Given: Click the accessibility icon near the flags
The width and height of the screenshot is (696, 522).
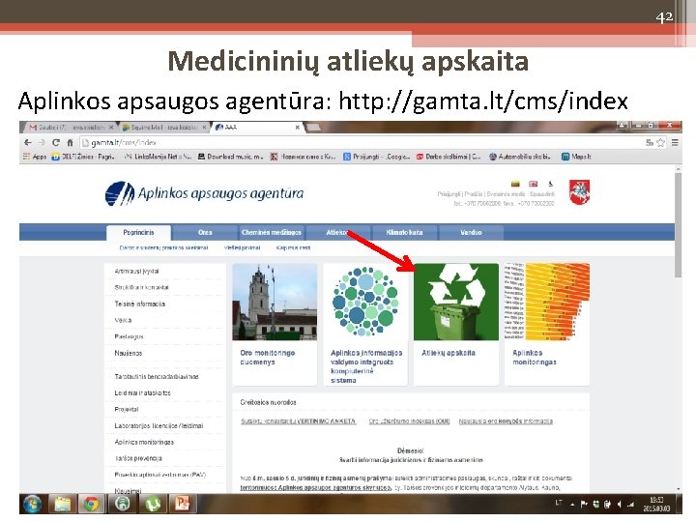Looking at the screenshot, I should click(550, 184).
